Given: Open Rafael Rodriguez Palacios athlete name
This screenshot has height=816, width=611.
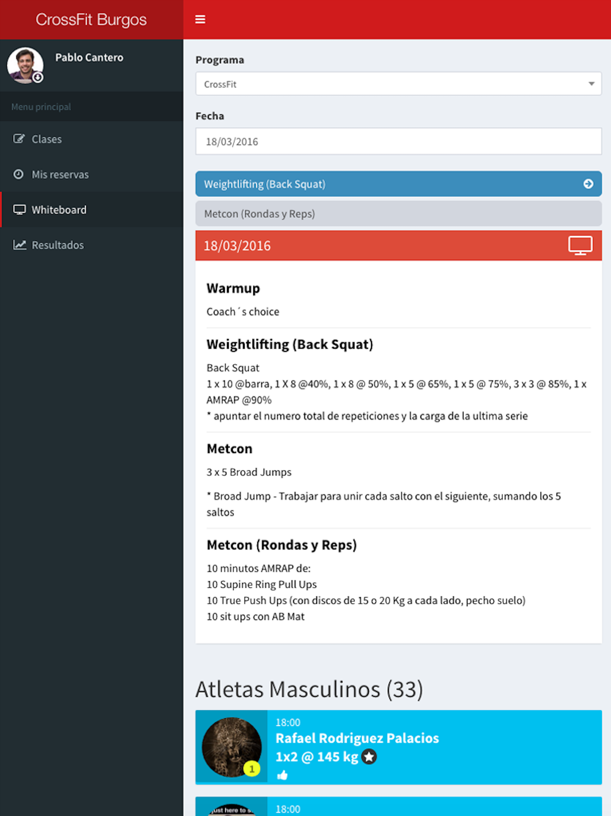Looking at the screenshot, I should click(357, 738).
